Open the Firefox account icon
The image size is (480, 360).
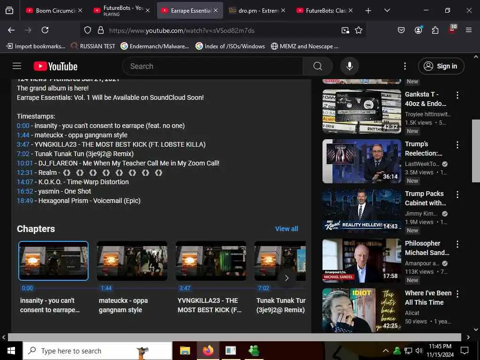[x=419, y=30]
